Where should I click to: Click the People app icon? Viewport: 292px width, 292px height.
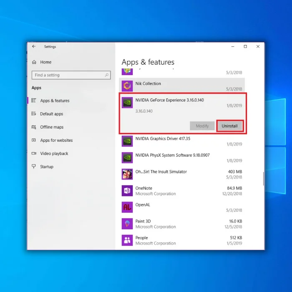coord(127,240)
